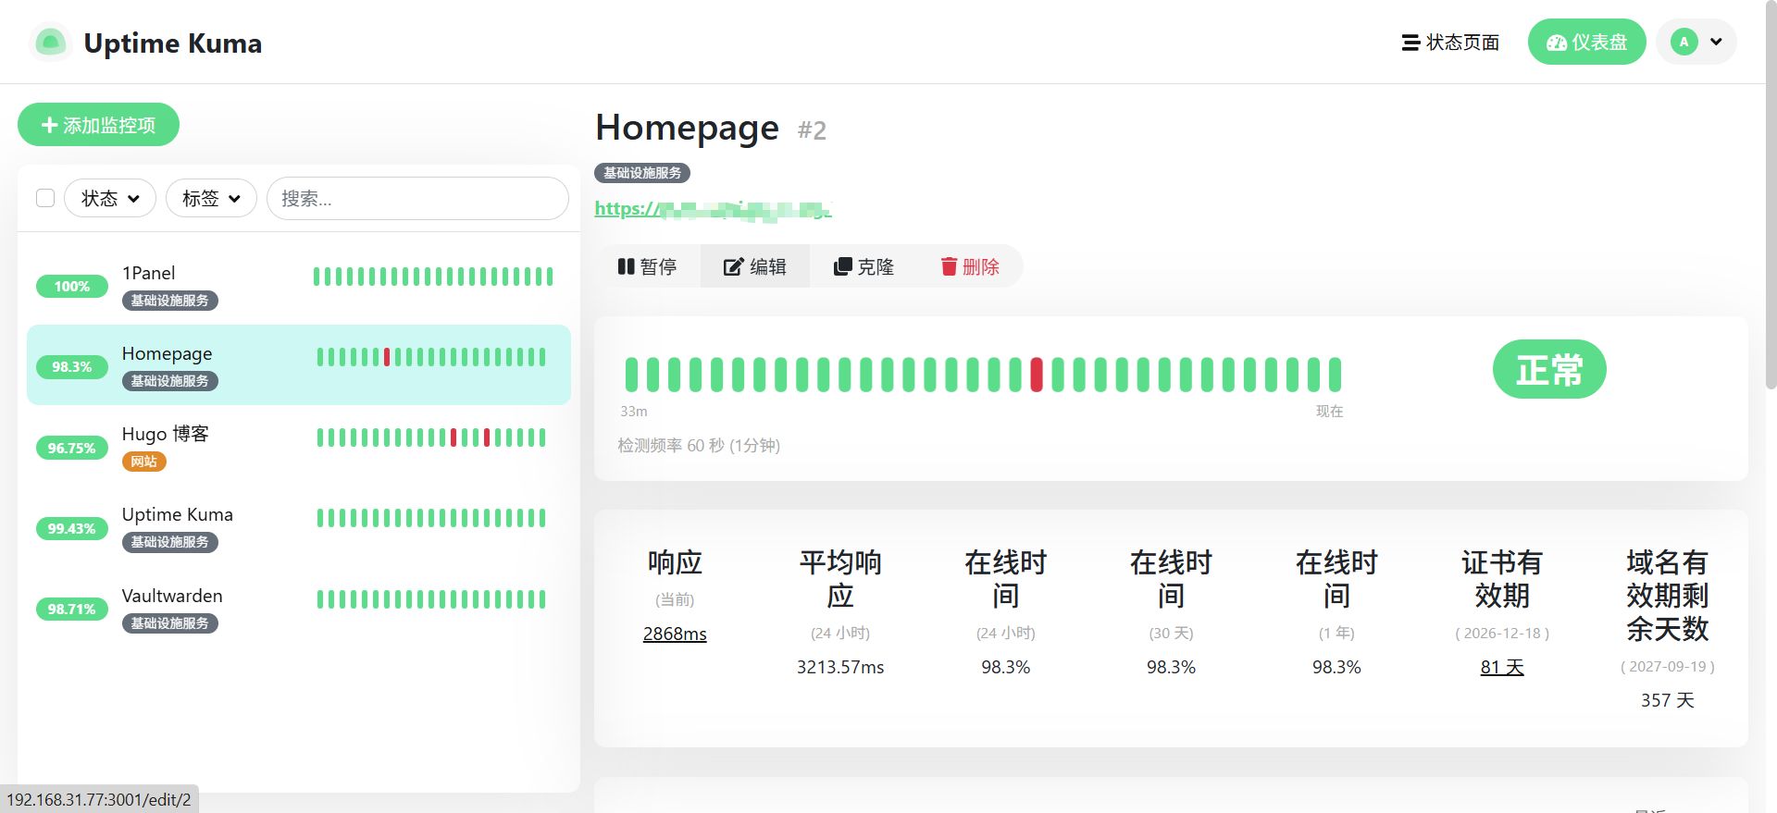Click the Uptime Kuma logo icon
This screenshot has width=1777, height=813.
51,43
